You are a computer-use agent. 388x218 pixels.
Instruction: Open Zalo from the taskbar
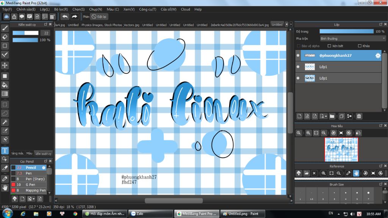pos(151,214)
